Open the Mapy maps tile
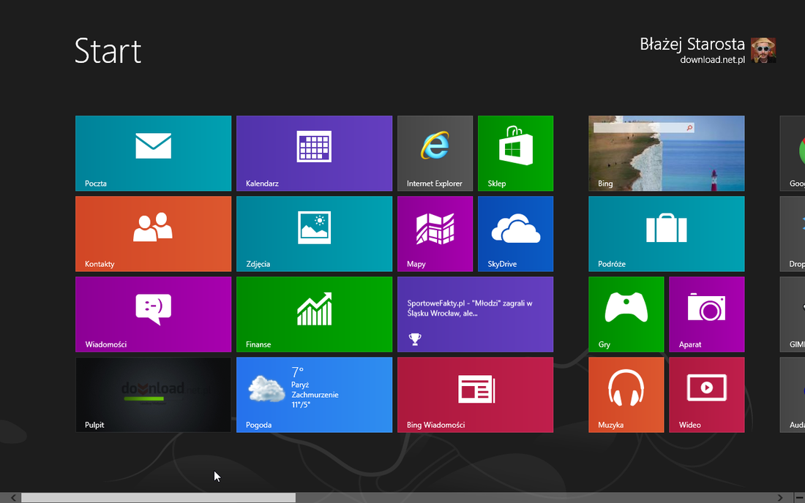 pos(435,234)
